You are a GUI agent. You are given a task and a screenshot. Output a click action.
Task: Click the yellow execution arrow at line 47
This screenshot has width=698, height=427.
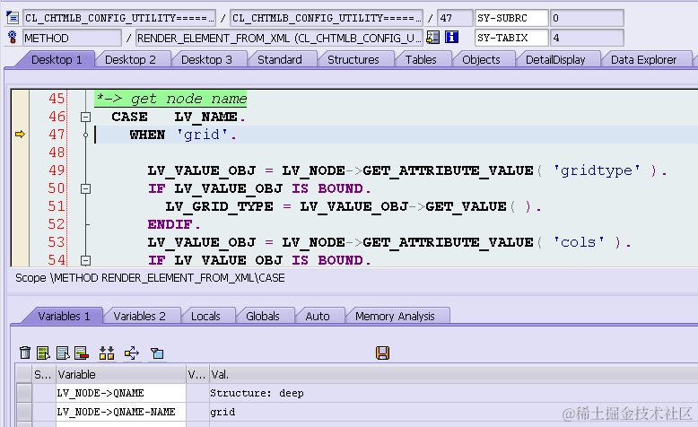pos(20,134)
